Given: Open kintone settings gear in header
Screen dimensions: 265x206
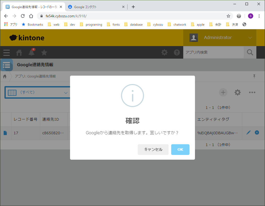Looking at the screenshot, I should (x=164, y=52).
